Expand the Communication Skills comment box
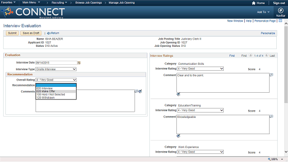The height and width of the screenshot is (162, 288). pyautogui.click(x=271, y=75)
